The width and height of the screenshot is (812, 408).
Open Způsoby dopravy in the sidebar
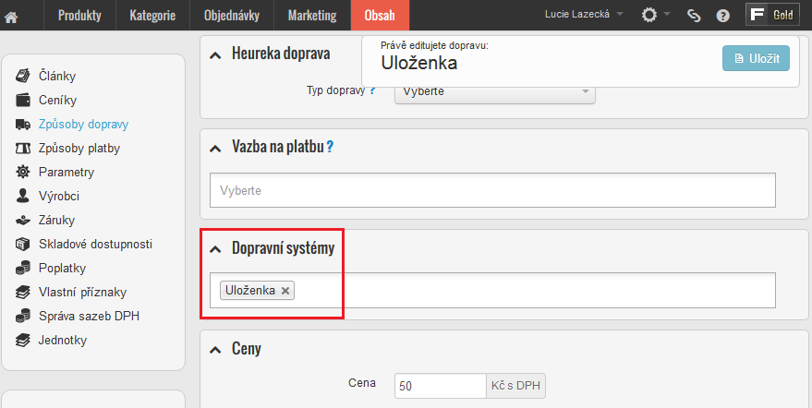pyautogui.click(x=83, y=125)
